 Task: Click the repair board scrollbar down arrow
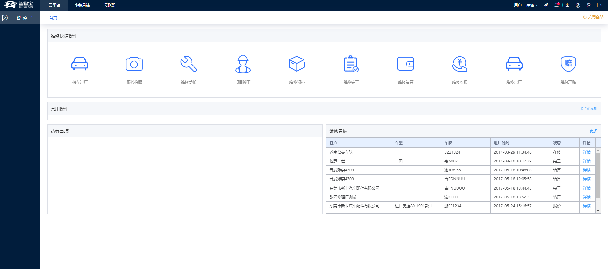tap(598, 211)
